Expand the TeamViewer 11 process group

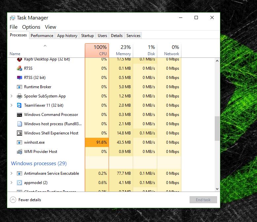[x=12, y=105]
